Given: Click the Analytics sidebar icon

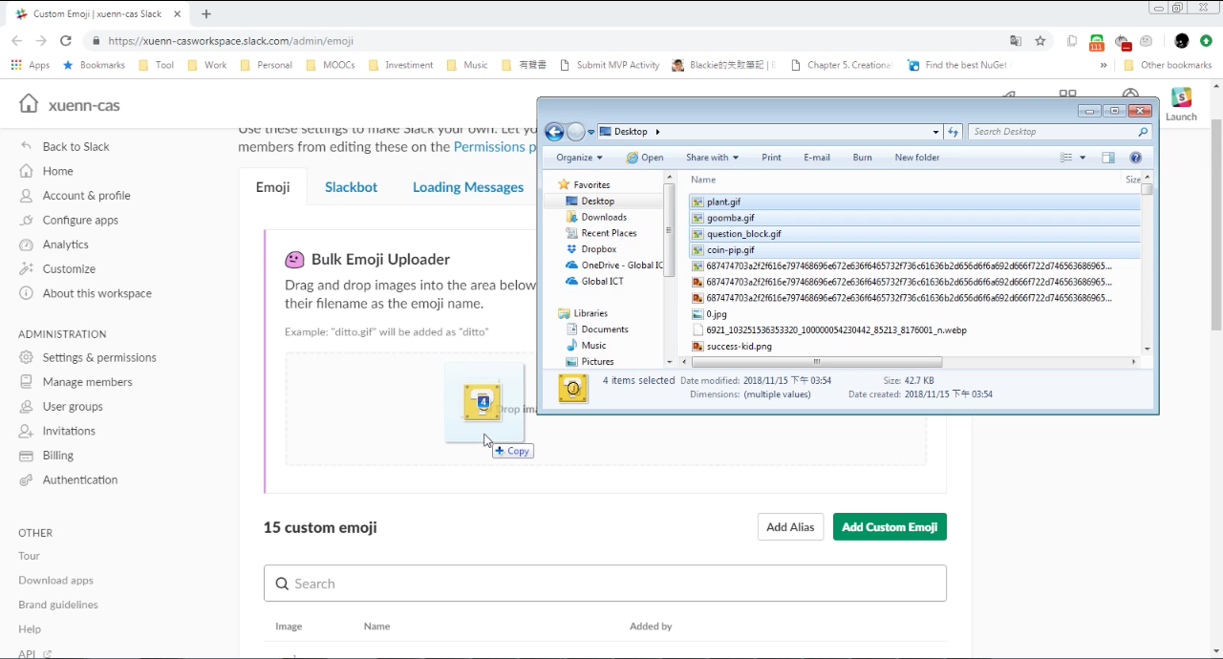Looking at the screenshot, I should click(26, 244).
